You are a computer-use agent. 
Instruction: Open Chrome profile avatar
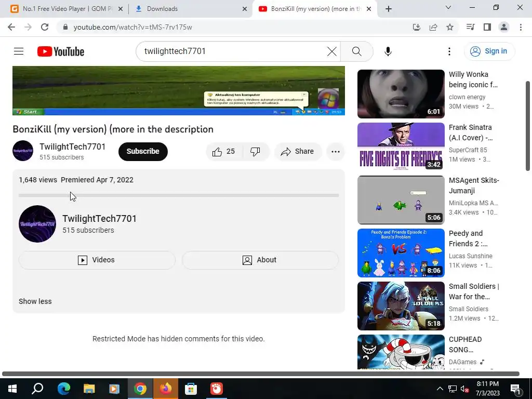504,27
